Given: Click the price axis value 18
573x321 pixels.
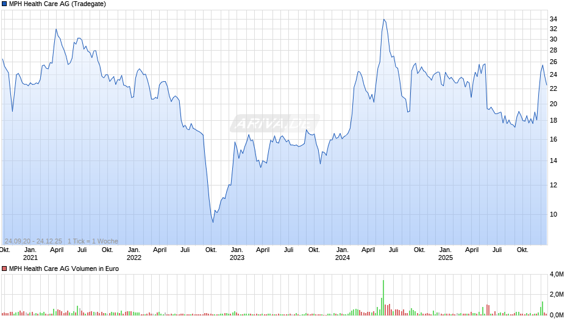Looking at the screenshot, I should coord(553,120).
